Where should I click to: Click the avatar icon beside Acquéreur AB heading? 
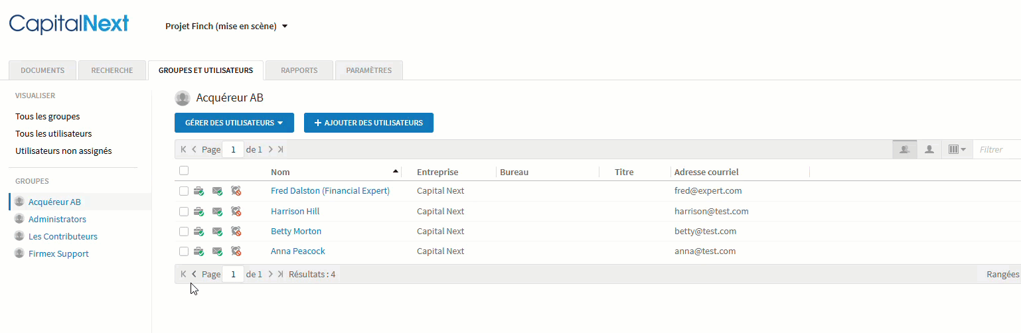click(183, 98)
